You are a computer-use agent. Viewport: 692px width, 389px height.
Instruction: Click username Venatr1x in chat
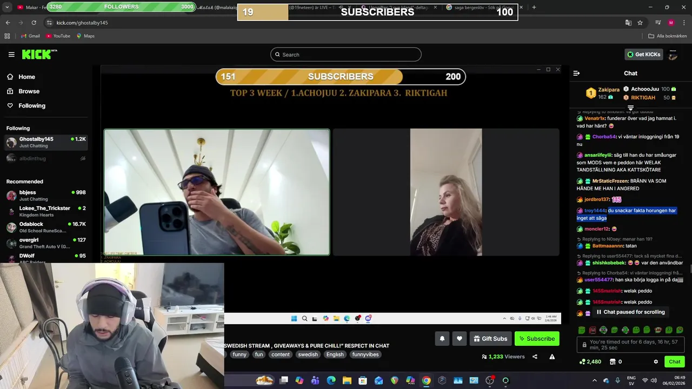(595, 118)
